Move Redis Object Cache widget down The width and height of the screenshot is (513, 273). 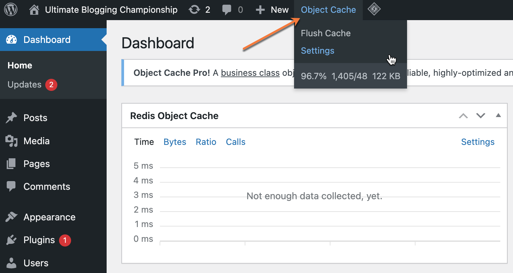click(x=481, y=116)
